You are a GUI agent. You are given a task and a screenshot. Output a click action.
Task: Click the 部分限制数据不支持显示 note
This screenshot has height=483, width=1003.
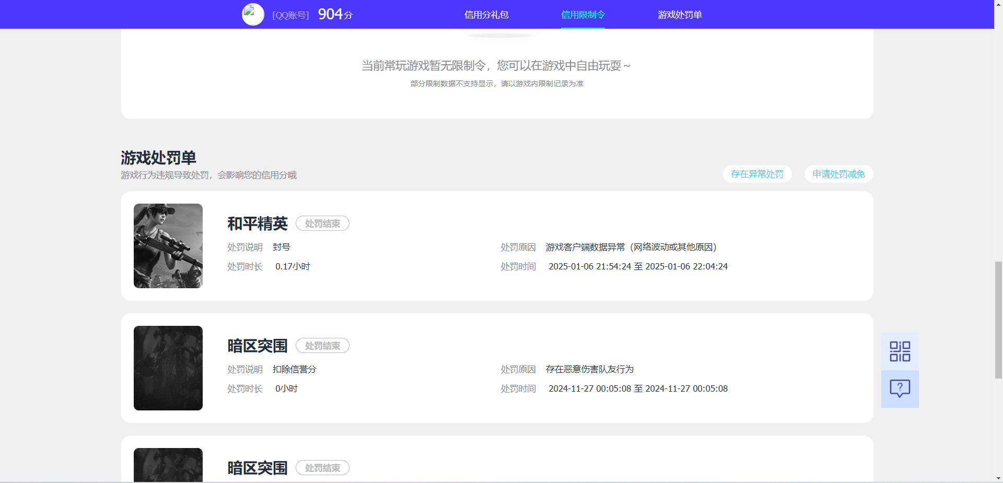point(497,84)
